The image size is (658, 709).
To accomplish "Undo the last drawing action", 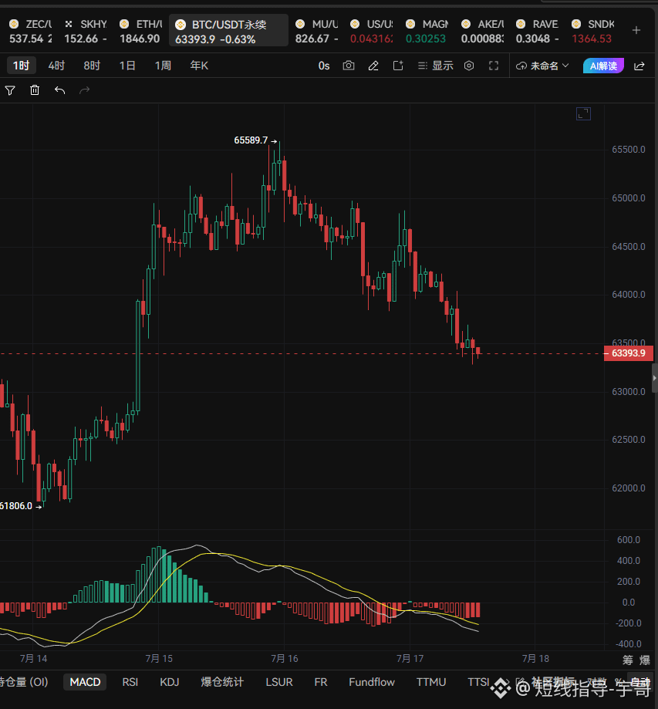I will click(x=59, y=90).
